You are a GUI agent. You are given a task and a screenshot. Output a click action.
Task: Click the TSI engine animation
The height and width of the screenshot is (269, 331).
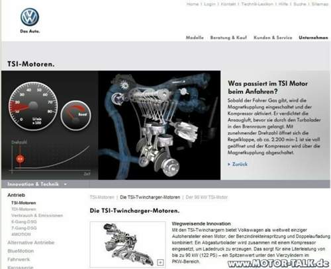point(159,125)
